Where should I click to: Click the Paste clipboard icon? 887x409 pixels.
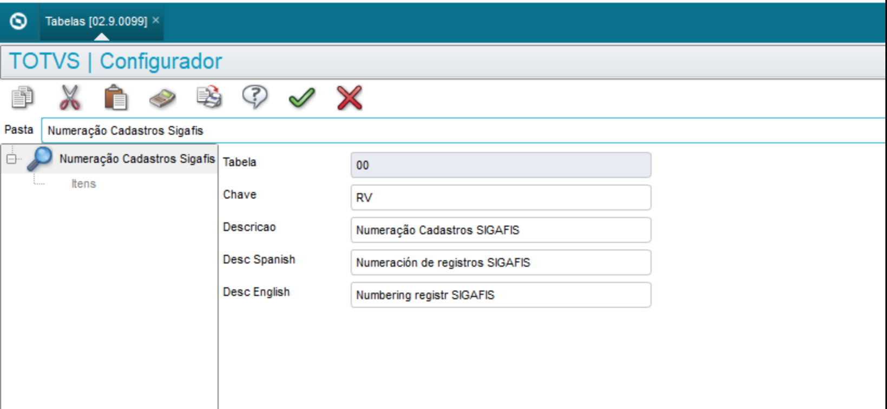click(x=116, y=98)
